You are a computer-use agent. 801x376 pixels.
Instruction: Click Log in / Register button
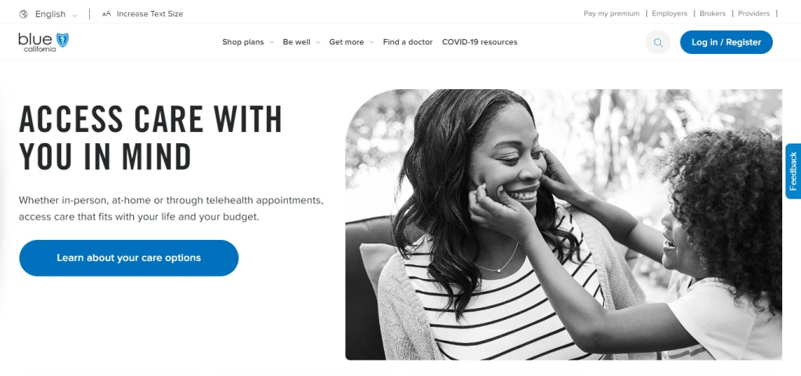click(x=726, y=42)
